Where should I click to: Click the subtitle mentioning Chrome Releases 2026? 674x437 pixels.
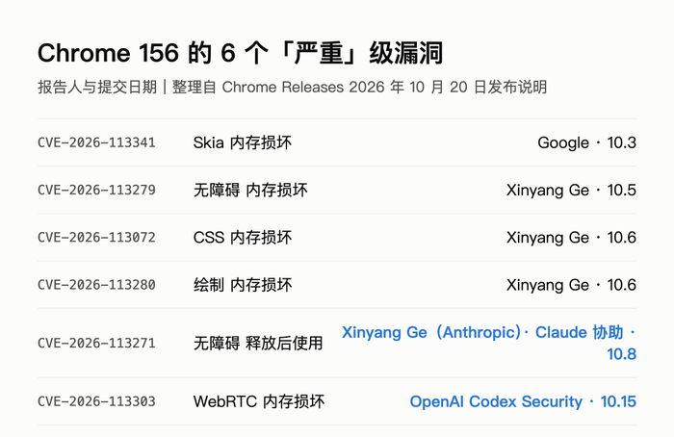(293, 88)
